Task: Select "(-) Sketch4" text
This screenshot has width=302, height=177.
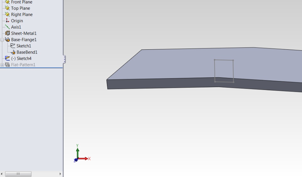Action: pyautogui.click(x=21, y=58)
